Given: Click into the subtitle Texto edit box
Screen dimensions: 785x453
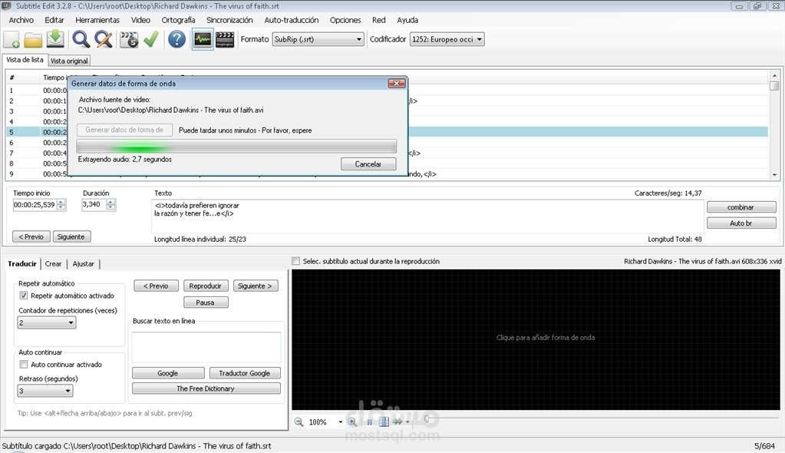Looking at the screenshot, I should [427, 217].
